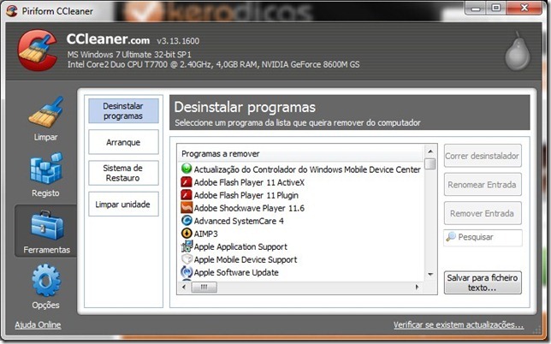Click the horizontal scroll right arrow

pos(418,287)
